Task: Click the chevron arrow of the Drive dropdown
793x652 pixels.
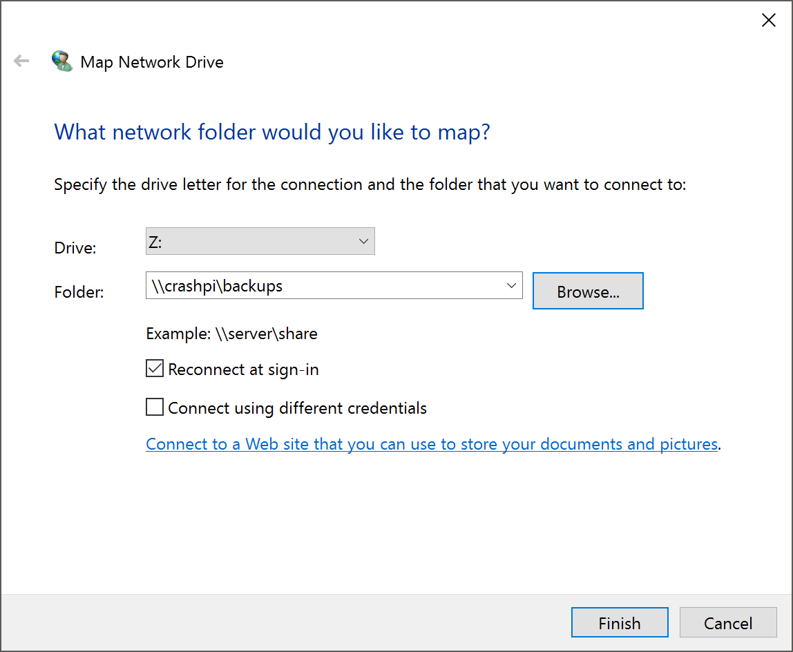Action: [363, 241]
